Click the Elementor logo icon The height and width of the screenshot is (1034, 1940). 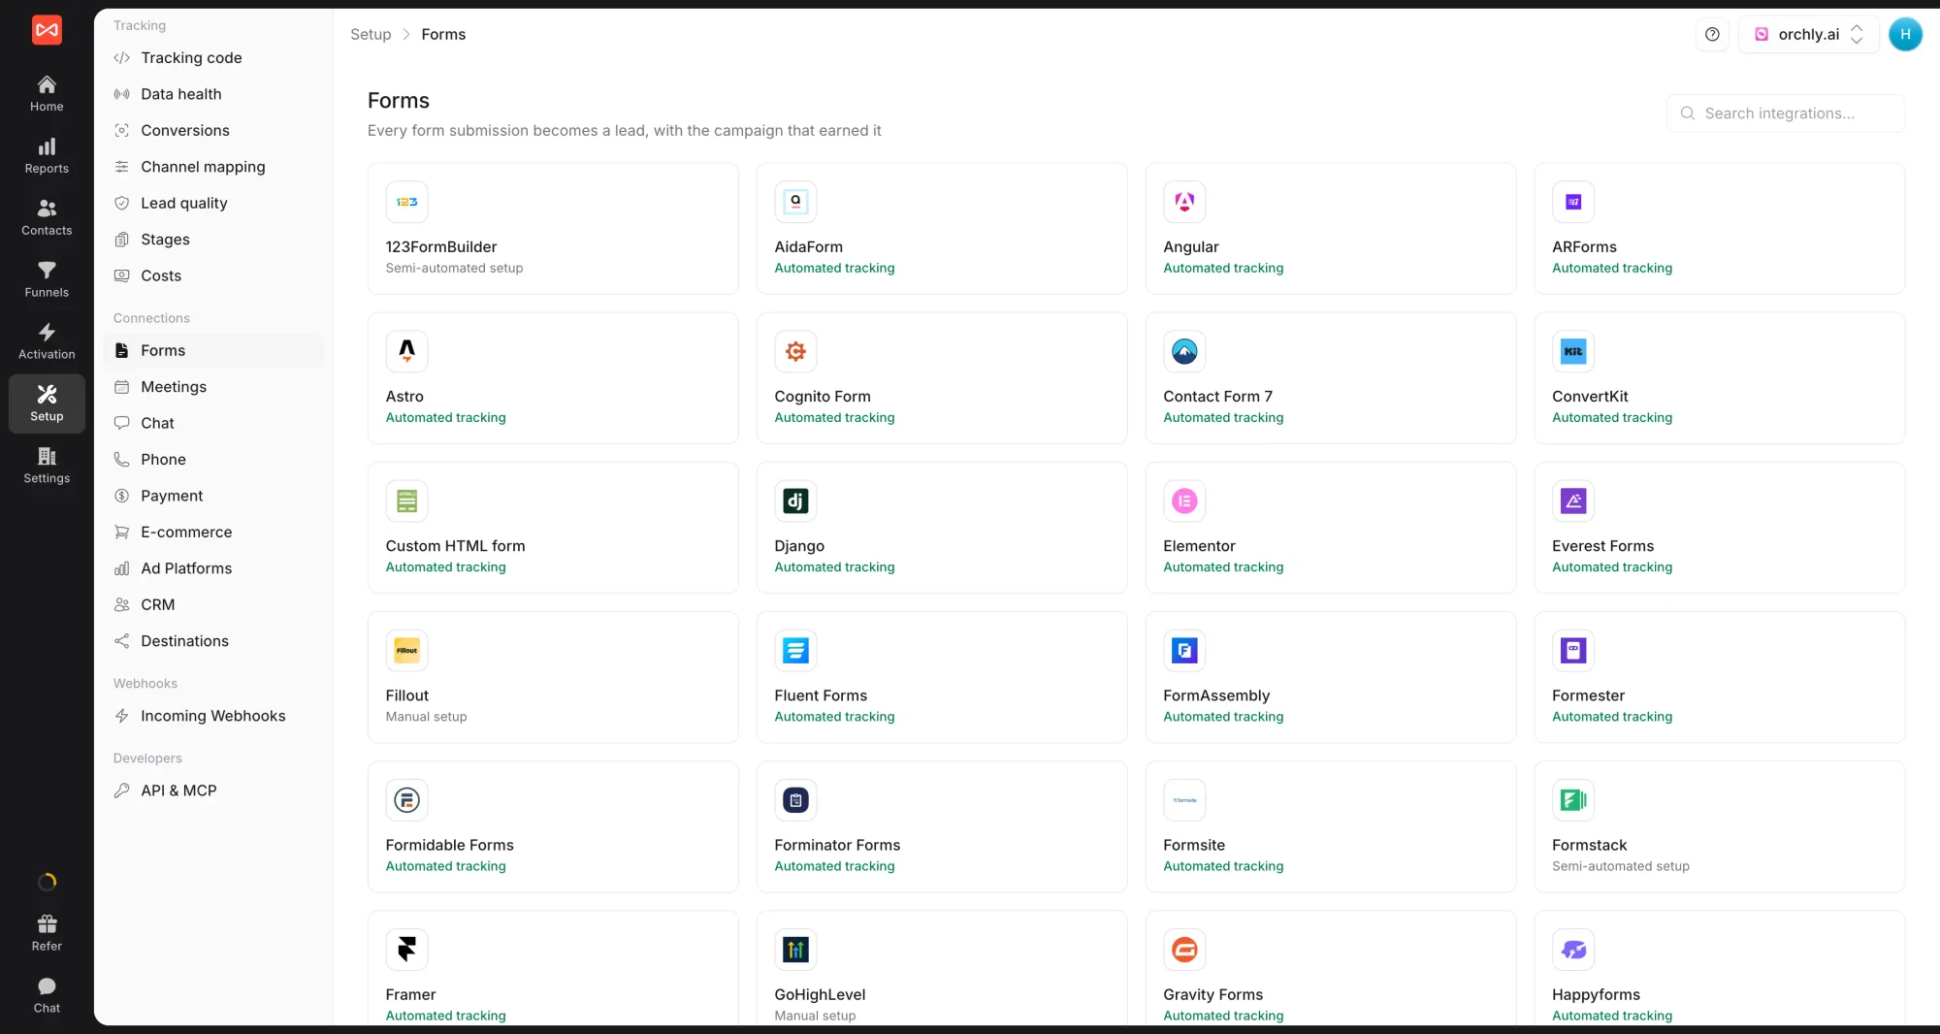[1184, 501]
